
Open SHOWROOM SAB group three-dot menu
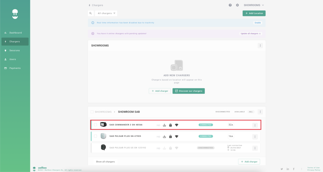(x=260, y=112)
